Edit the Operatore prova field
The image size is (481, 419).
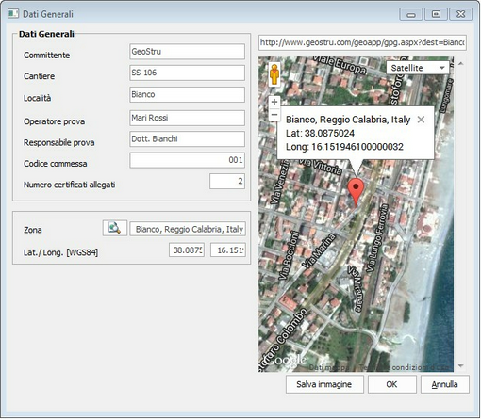(x=187, y=118)
